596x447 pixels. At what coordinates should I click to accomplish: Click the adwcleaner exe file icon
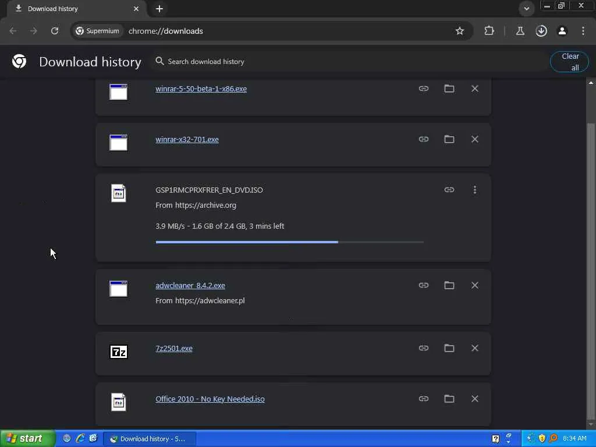coord(119,289)
